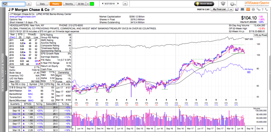Open the wrench tools menu

tap(258, 9)
